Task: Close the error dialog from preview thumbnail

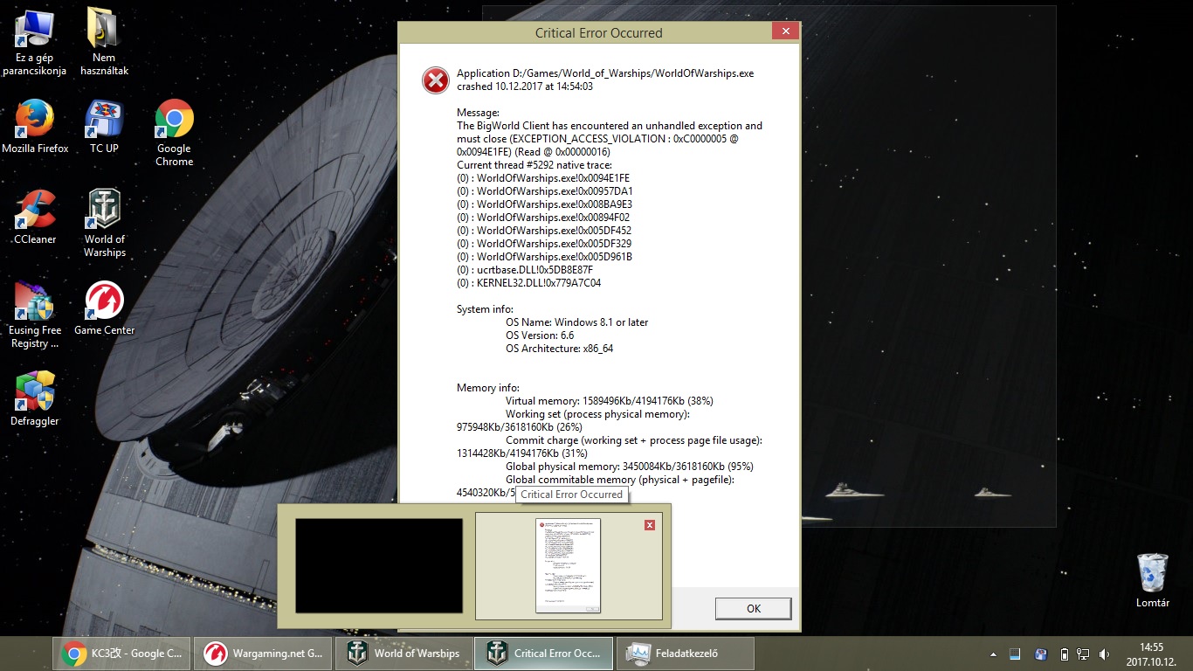Action: click(650, 525)
